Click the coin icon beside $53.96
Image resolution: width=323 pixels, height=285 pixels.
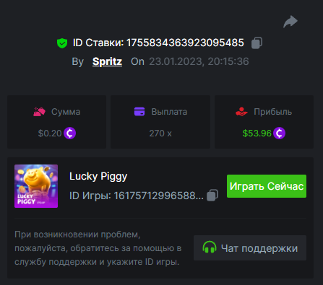(x=280, y=133)
